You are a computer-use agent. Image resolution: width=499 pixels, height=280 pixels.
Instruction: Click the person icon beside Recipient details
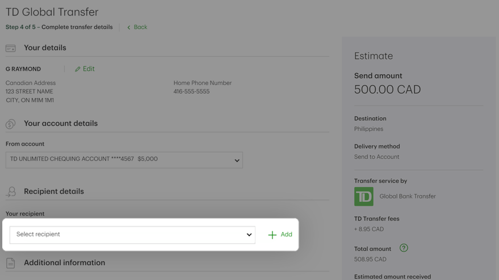point(11,192)
